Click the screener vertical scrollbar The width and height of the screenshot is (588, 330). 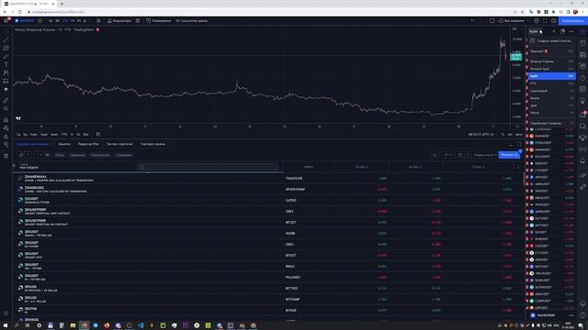click(x=524, y=179)
